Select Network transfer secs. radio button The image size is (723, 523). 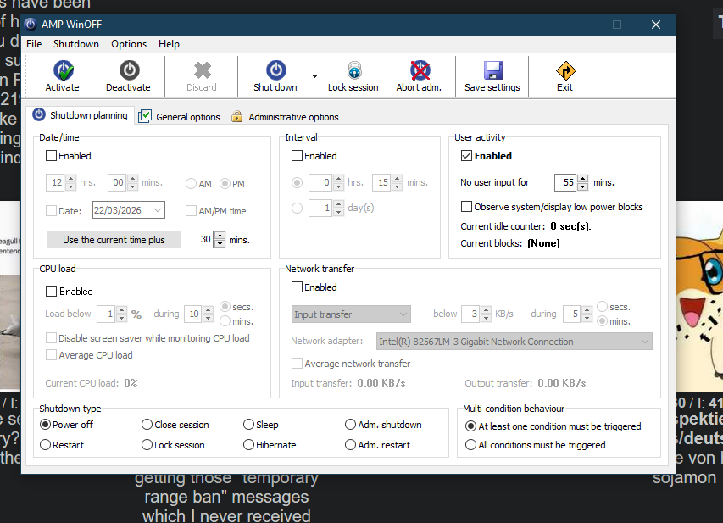[602, 307]
